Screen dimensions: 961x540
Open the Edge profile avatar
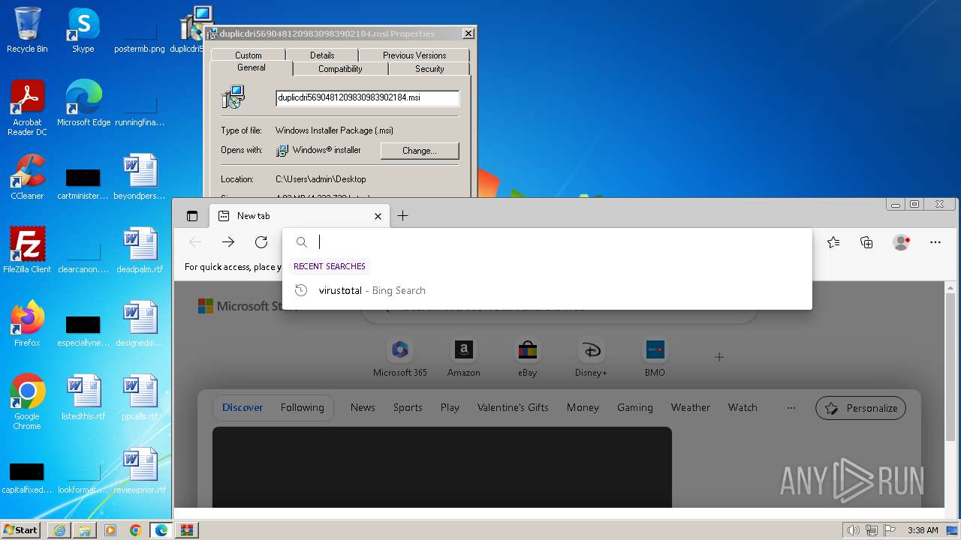coord(901,242)
